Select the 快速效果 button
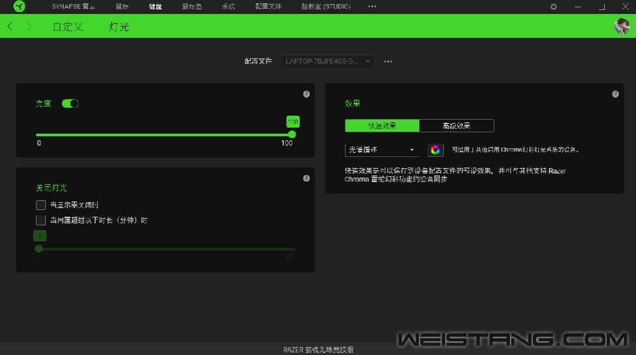 [x=382, y=126]
